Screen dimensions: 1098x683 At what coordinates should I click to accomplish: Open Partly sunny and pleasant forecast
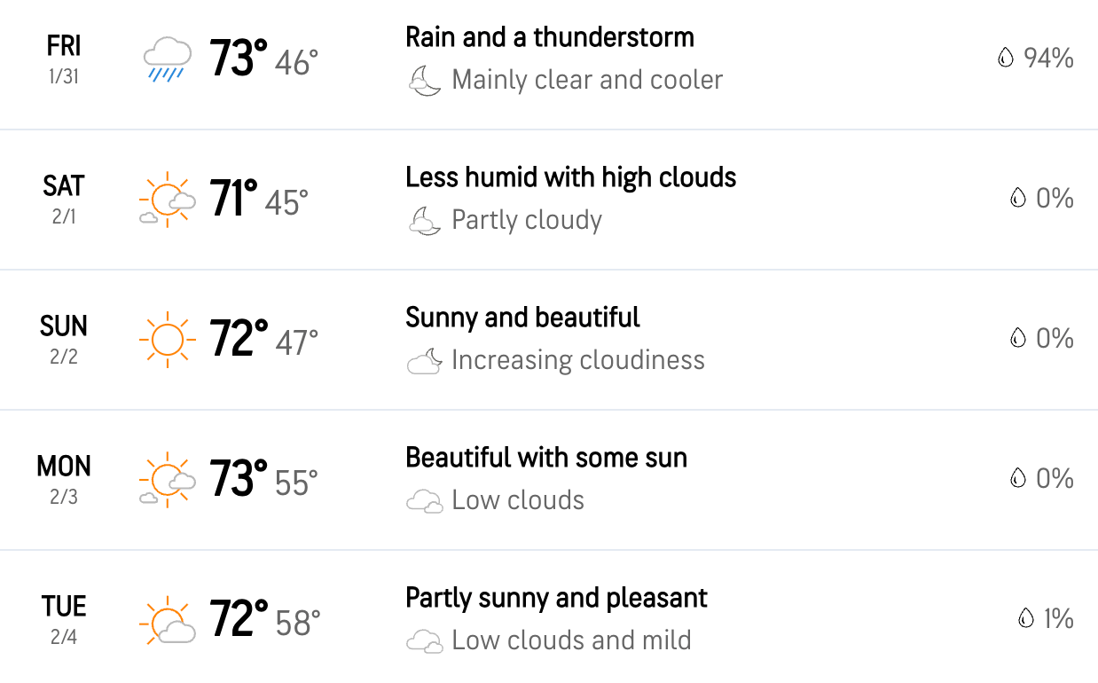[556, 598]
